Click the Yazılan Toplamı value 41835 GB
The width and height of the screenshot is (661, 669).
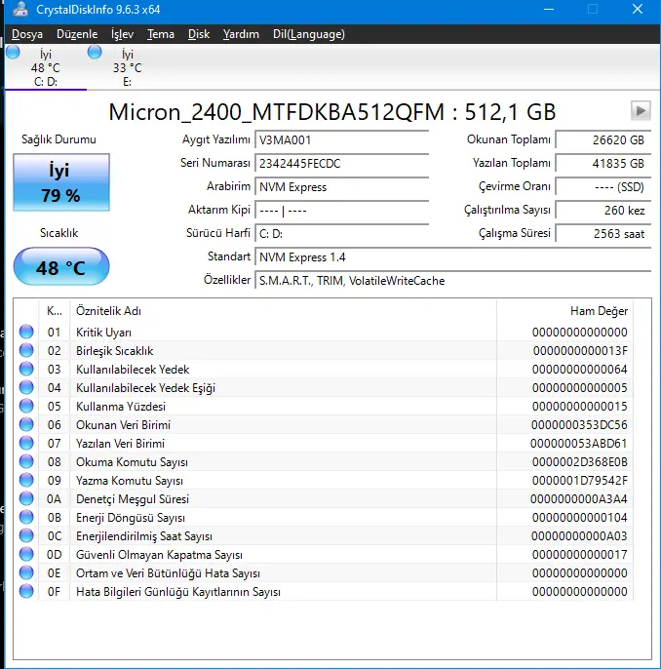(603, 164)
